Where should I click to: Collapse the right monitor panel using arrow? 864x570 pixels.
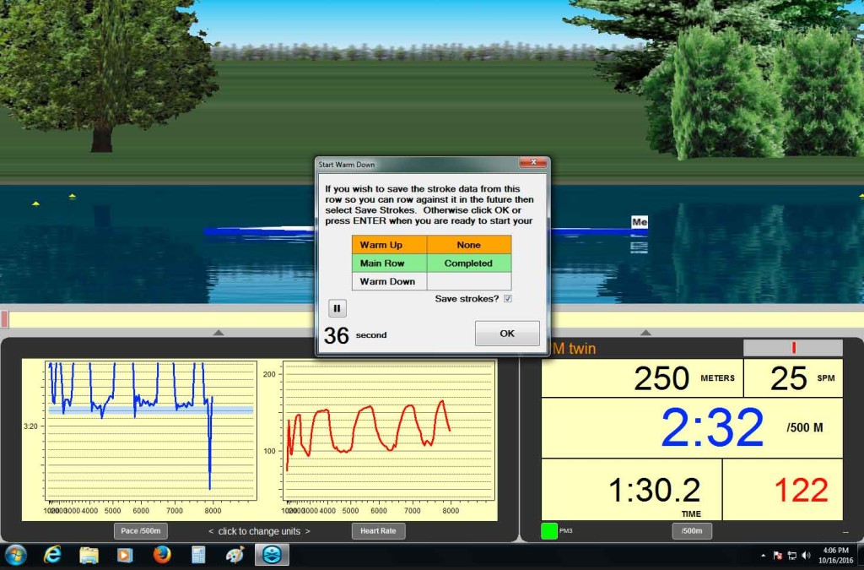click(x=645, y=333)
